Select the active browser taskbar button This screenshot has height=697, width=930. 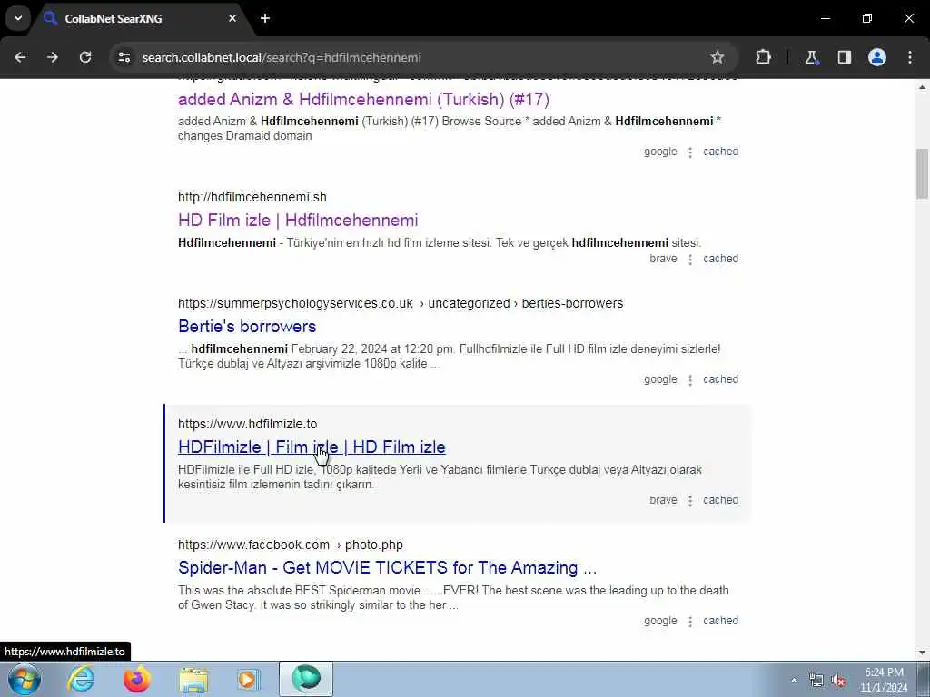pyautogui.click(x=306, y=679)
